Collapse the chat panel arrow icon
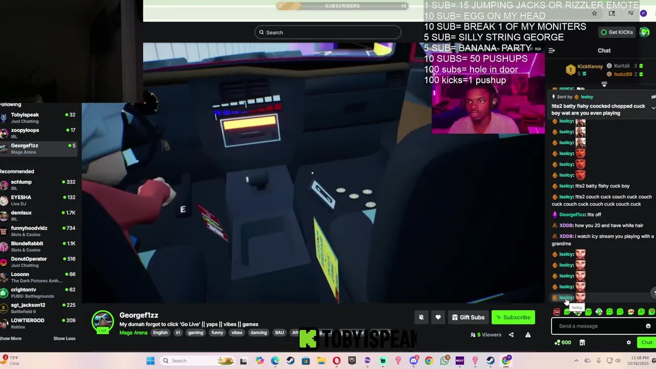 551,51
